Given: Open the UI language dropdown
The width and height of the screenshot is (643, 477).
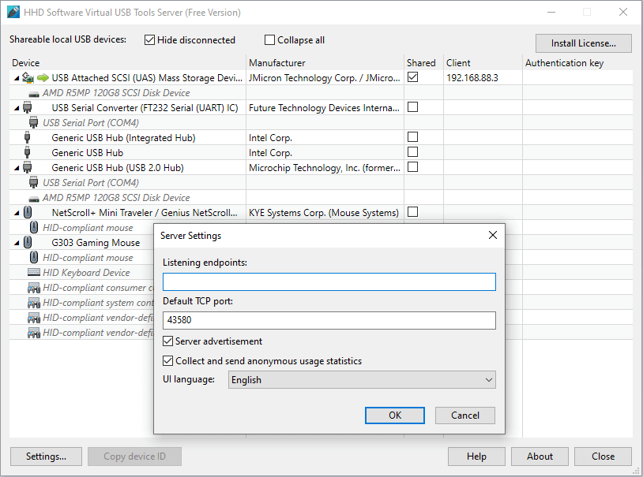Looking at the screenshot, I should (x=362, y=379).
